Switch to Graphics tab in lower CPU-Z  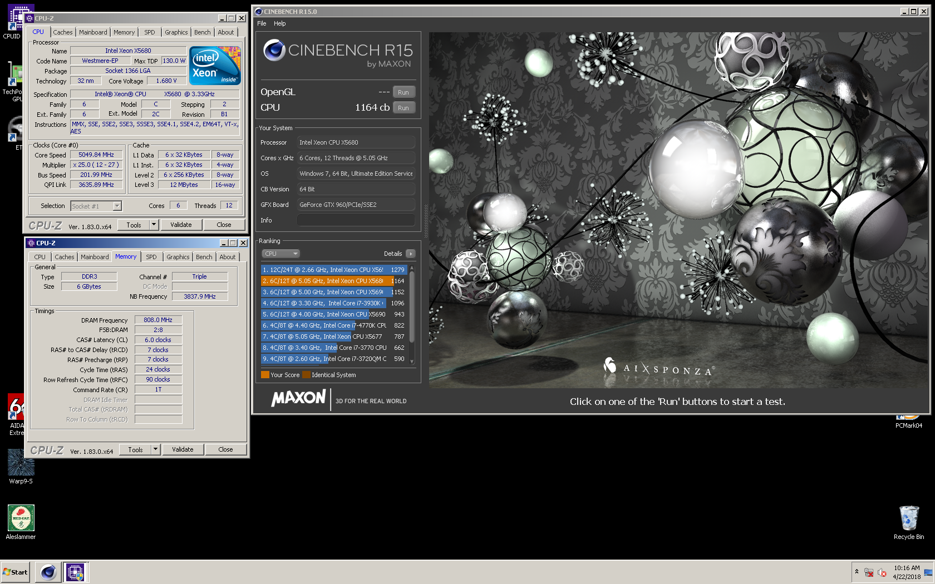(178, 257)
